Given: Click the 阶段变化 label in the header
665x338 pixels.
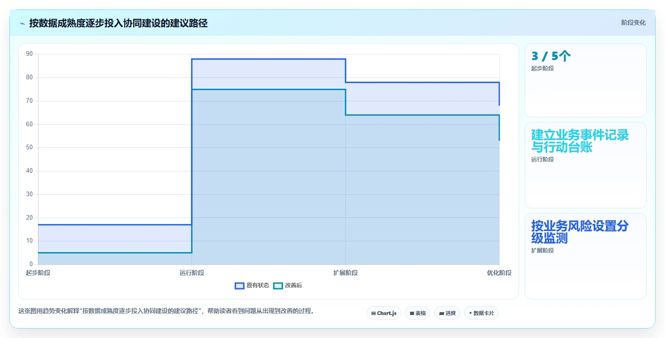Looking at the screenshot, I should click(x=633, y=23).
